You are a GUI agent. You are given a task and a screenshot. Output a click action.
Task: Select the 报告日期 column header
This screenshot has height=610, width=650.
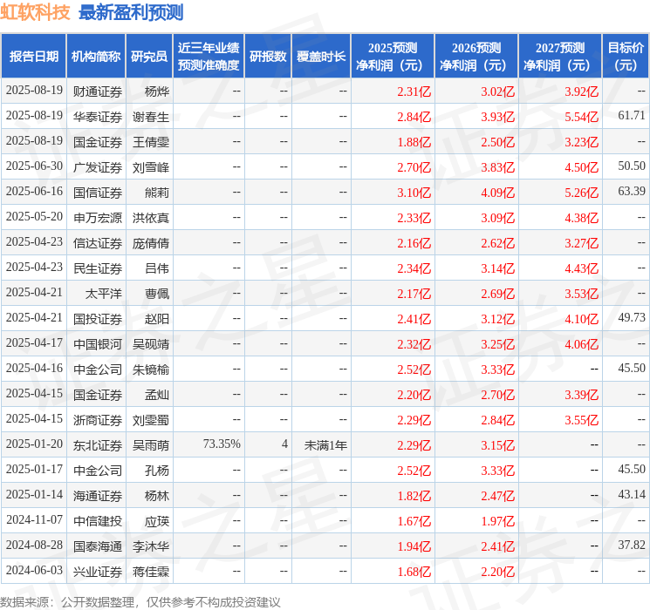click(33, 57)
